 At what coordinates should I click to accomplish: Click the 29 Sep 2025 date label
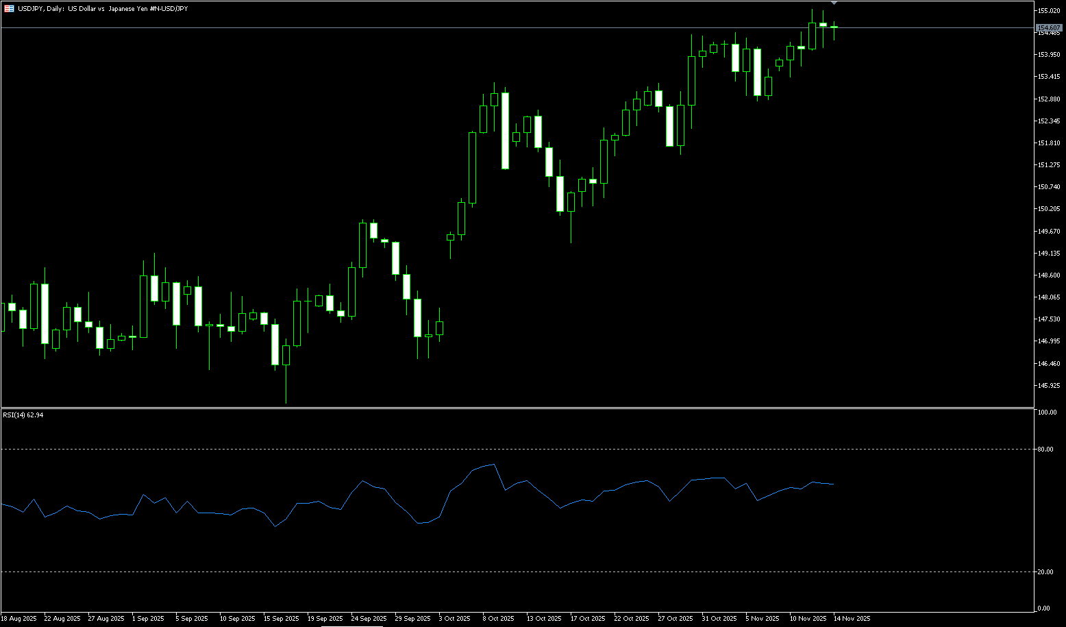point(414,618)
